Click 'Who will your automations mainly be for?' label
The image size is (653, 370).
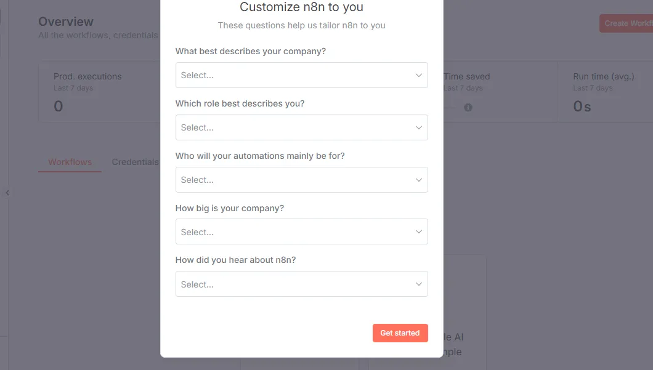[260, 156]
